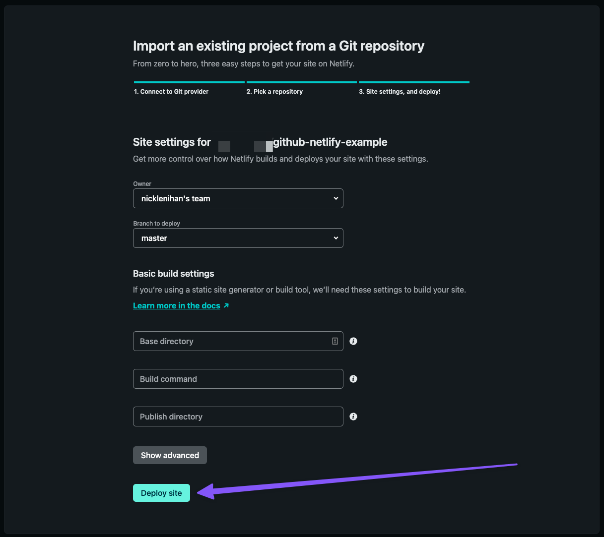Open the Branch to deploy dropdown
Screen dimensions: 604x537
pos(238,238)
